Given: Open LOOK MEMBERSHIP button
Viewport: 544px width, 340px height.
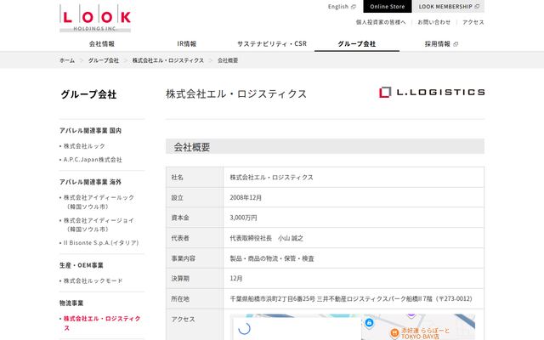Looking at the screenshot, I should click(449, 7).
